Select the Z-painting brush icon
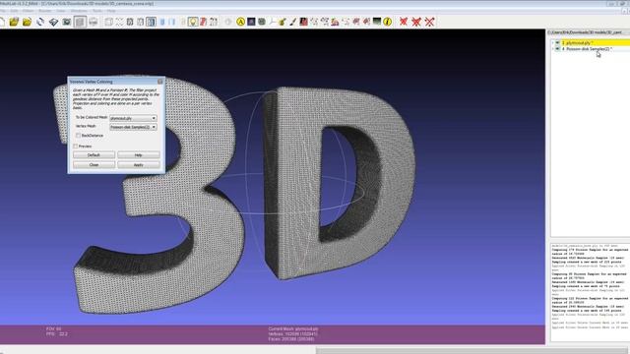The height and width of the screenshot is (354, 630). pyautogui.click(x=293, y=22)
